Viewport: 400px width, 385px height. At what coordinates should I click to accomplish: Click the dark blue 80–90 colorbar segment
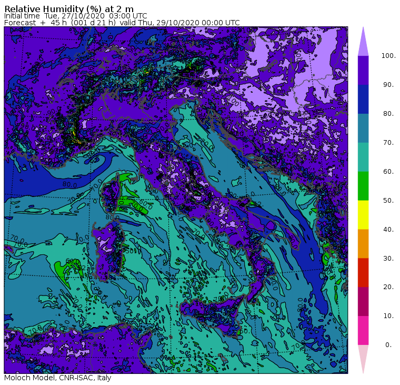pos(363,100)
